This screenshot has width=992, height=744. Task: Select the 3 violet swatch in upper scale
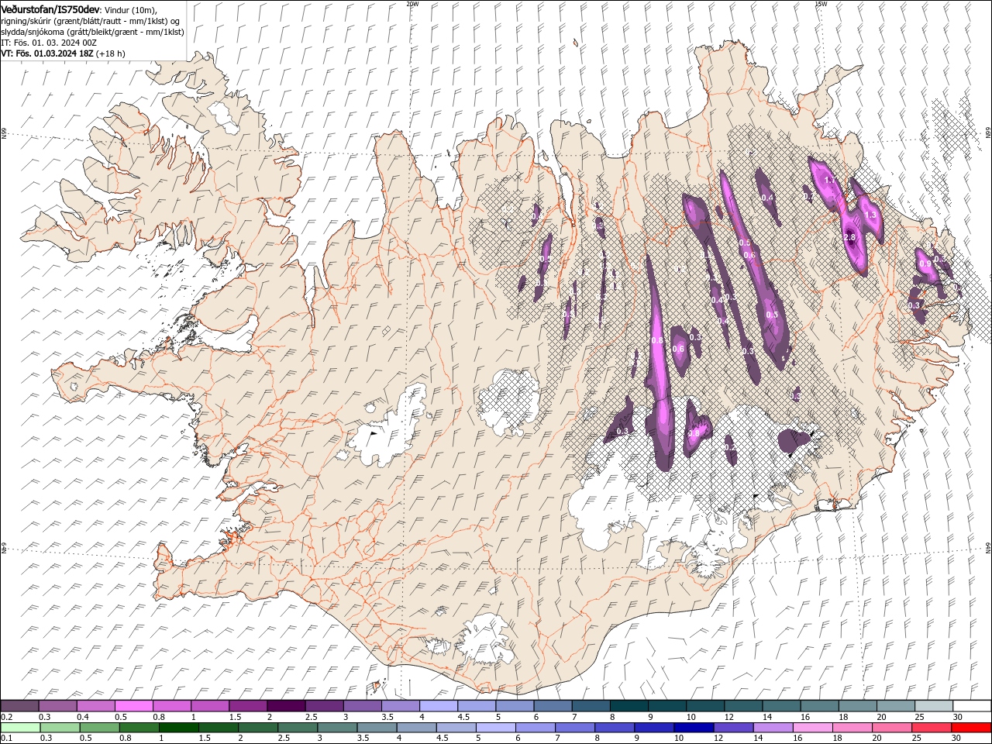[362, 706]
